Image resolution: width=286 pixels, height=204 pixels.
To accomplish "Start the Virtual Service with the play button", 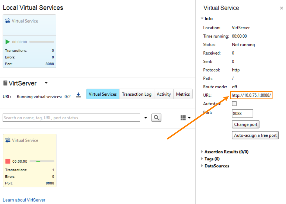I will click(7, 42).
